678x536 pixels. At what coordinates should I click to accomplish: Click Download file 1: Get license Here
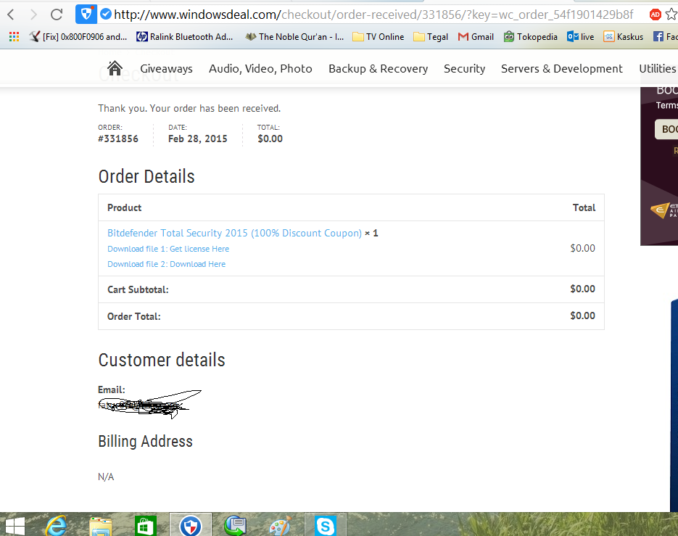(168, 249)
